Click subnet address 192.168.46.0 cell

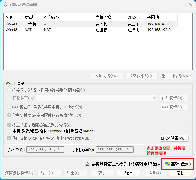pos(158,24)
